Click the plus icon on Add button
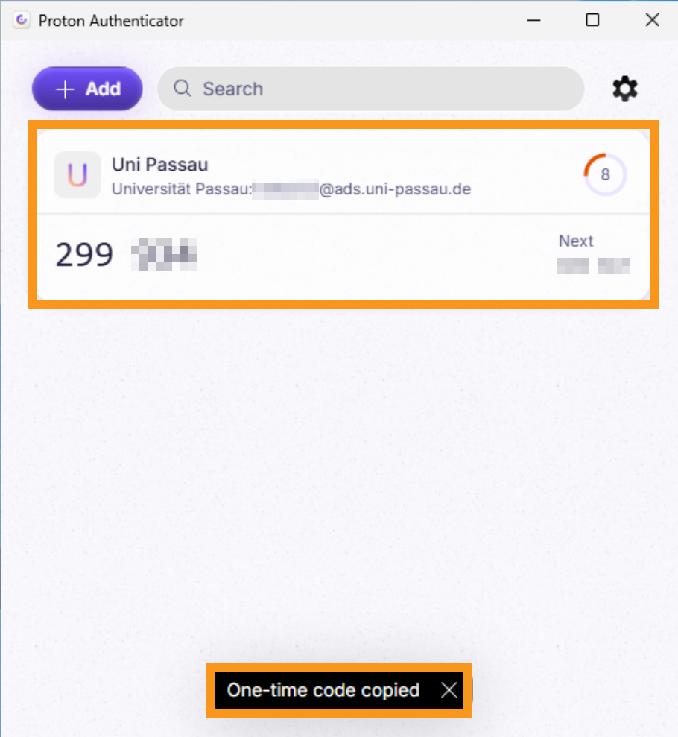The width and height of the screenshot is (678, 737). 65,89
